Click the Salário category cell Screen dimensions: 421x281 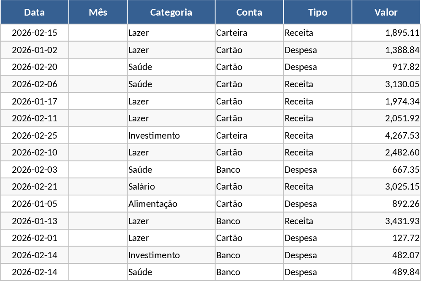click(142, 187)
